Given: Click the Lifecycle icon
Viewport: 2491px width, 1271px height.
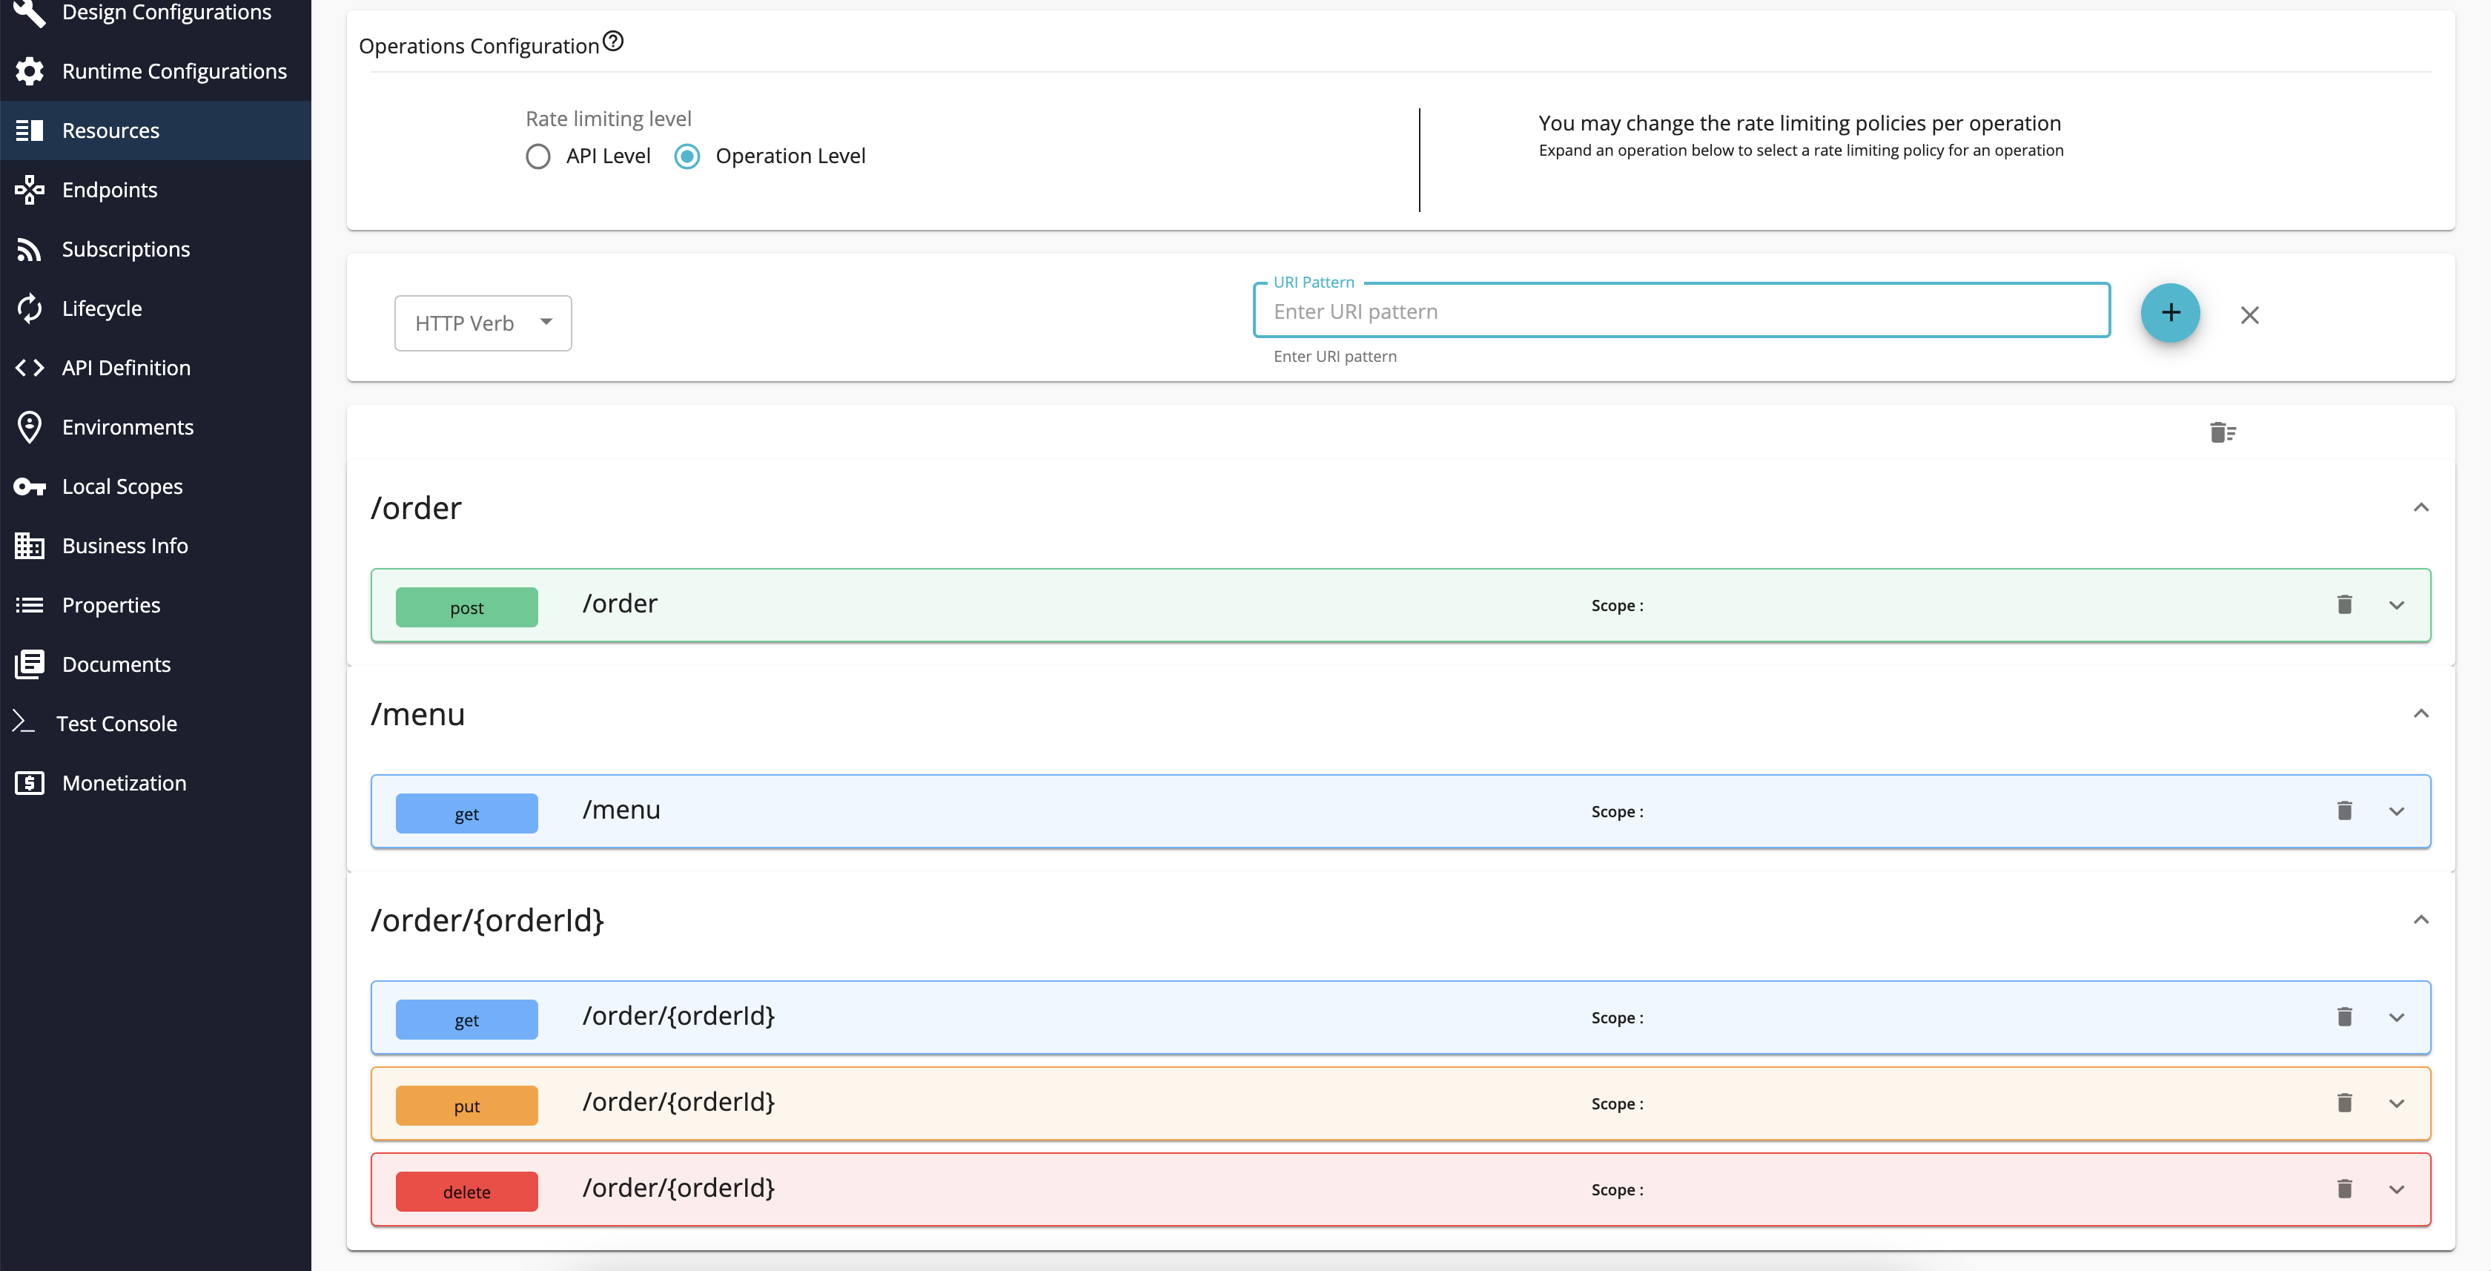Looking at the screenshot, I should (29, 308).
